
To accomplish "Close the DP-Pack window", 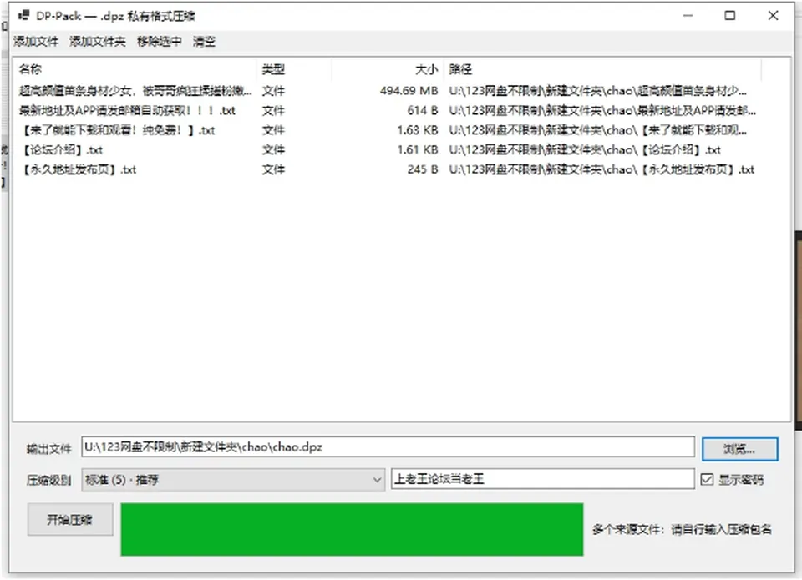I will (x=773, y=16).
